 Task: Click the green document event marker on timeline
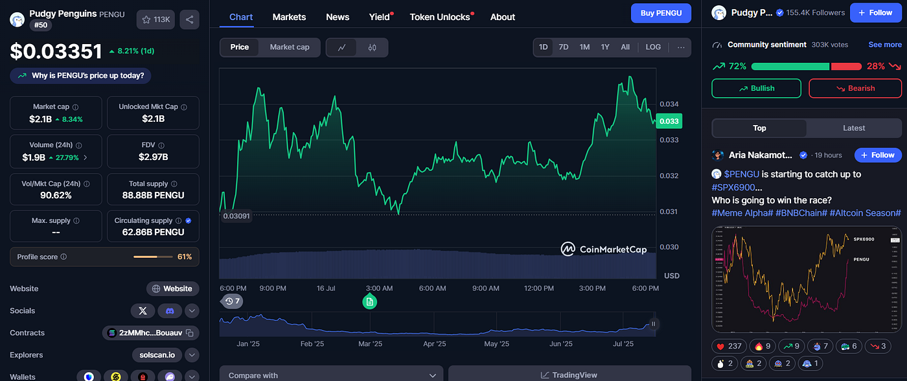coord(369,301)
